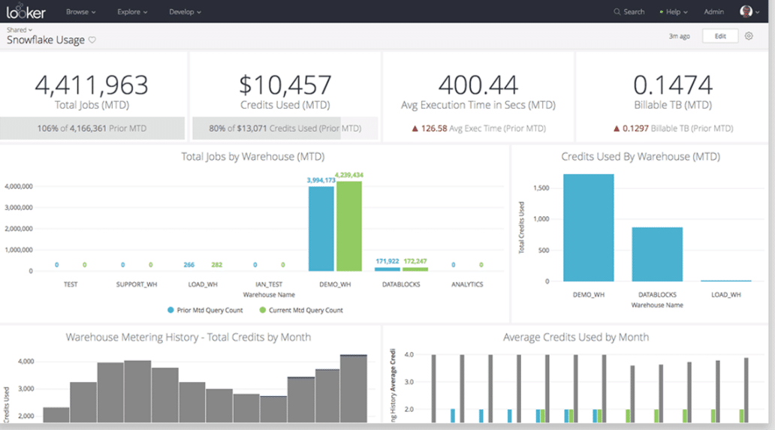
Task: Expand the Shared folder dropdown
Action: (x=20, y=30)
